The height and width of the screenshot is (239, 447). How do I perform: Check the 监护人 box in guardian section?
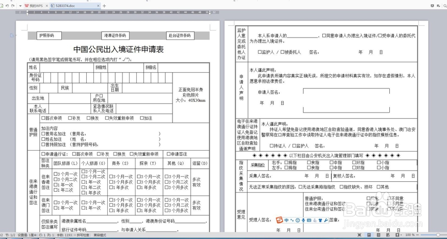(x=260, y=52)
